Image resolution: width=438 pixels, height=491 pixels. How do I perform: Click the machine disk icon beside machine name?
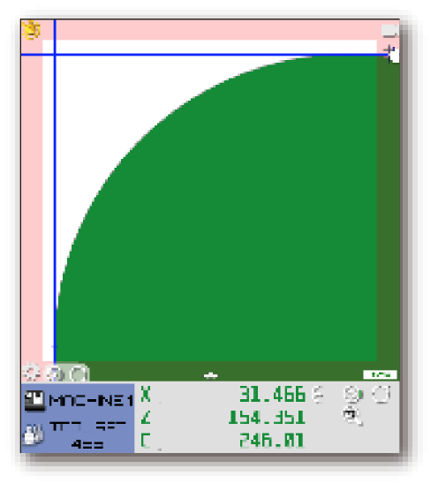click(34, 400)
